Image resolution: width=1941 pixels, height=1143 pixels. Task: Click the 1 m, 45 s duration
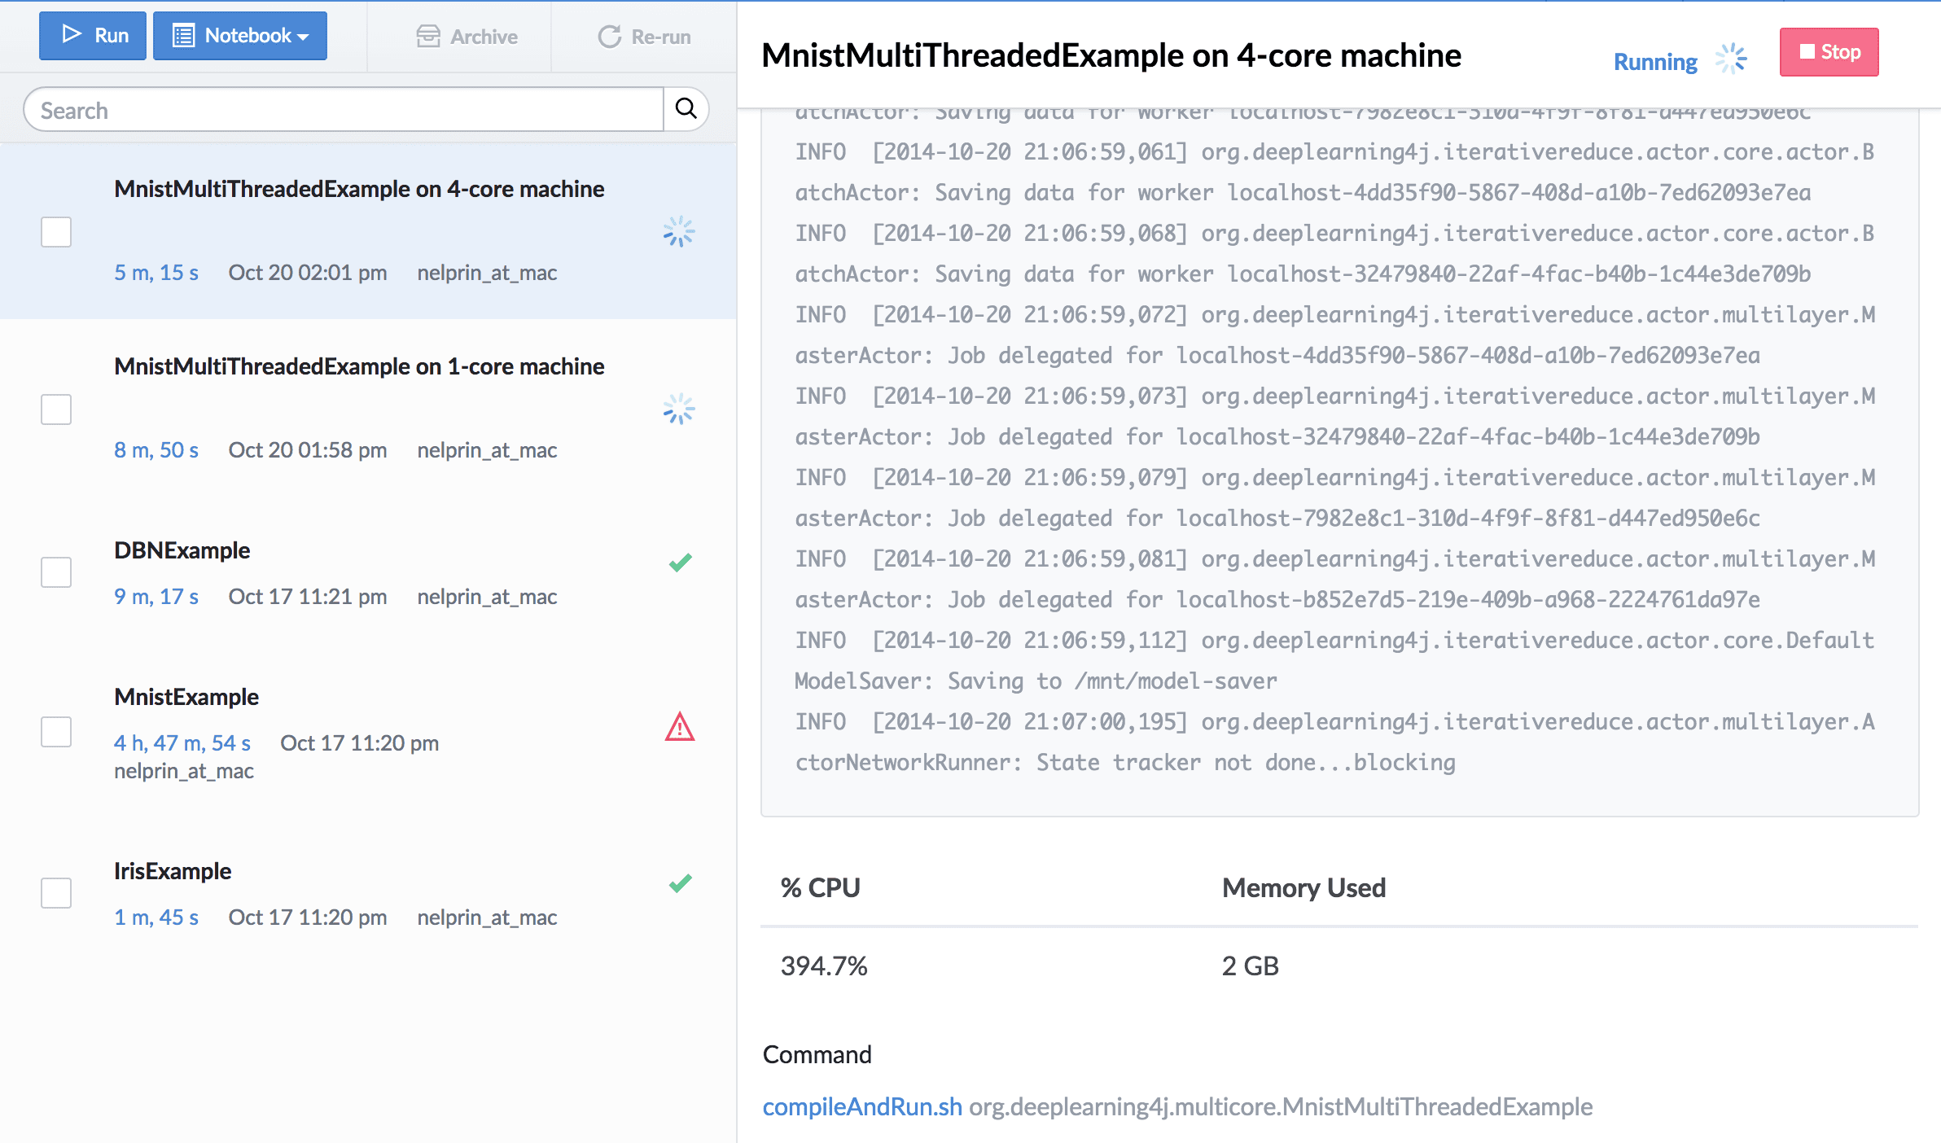(156, 917)
